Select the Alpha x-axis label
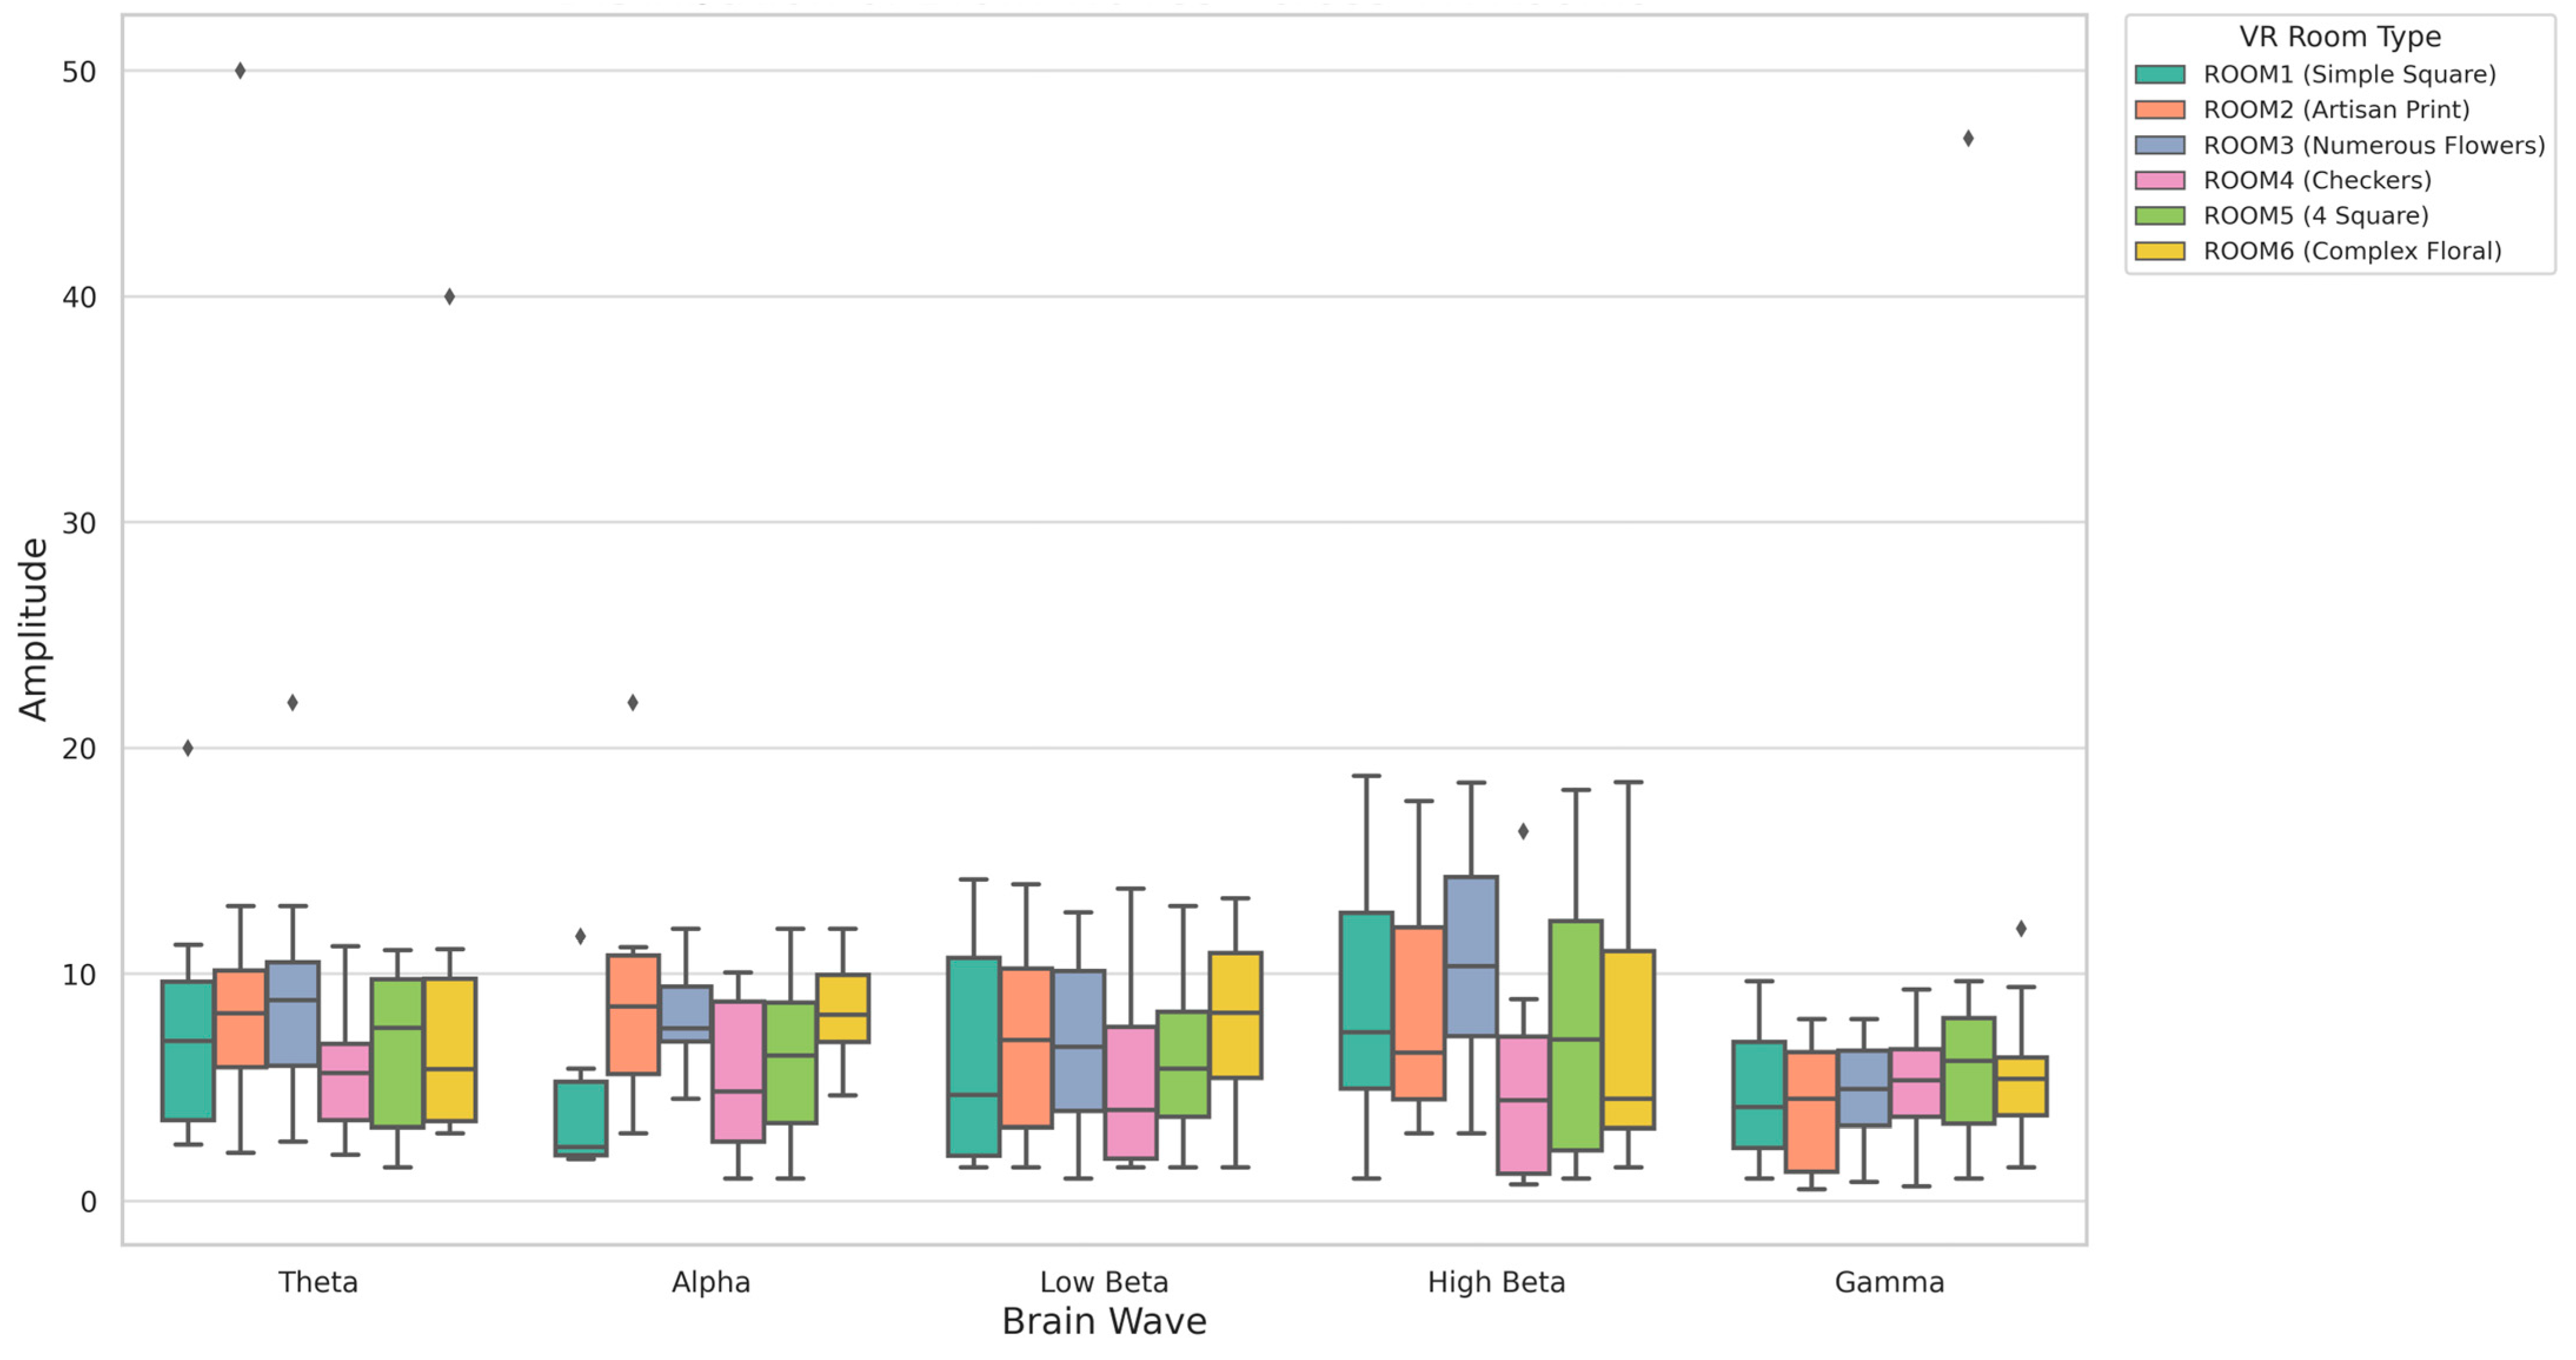 coord(711,1282)
